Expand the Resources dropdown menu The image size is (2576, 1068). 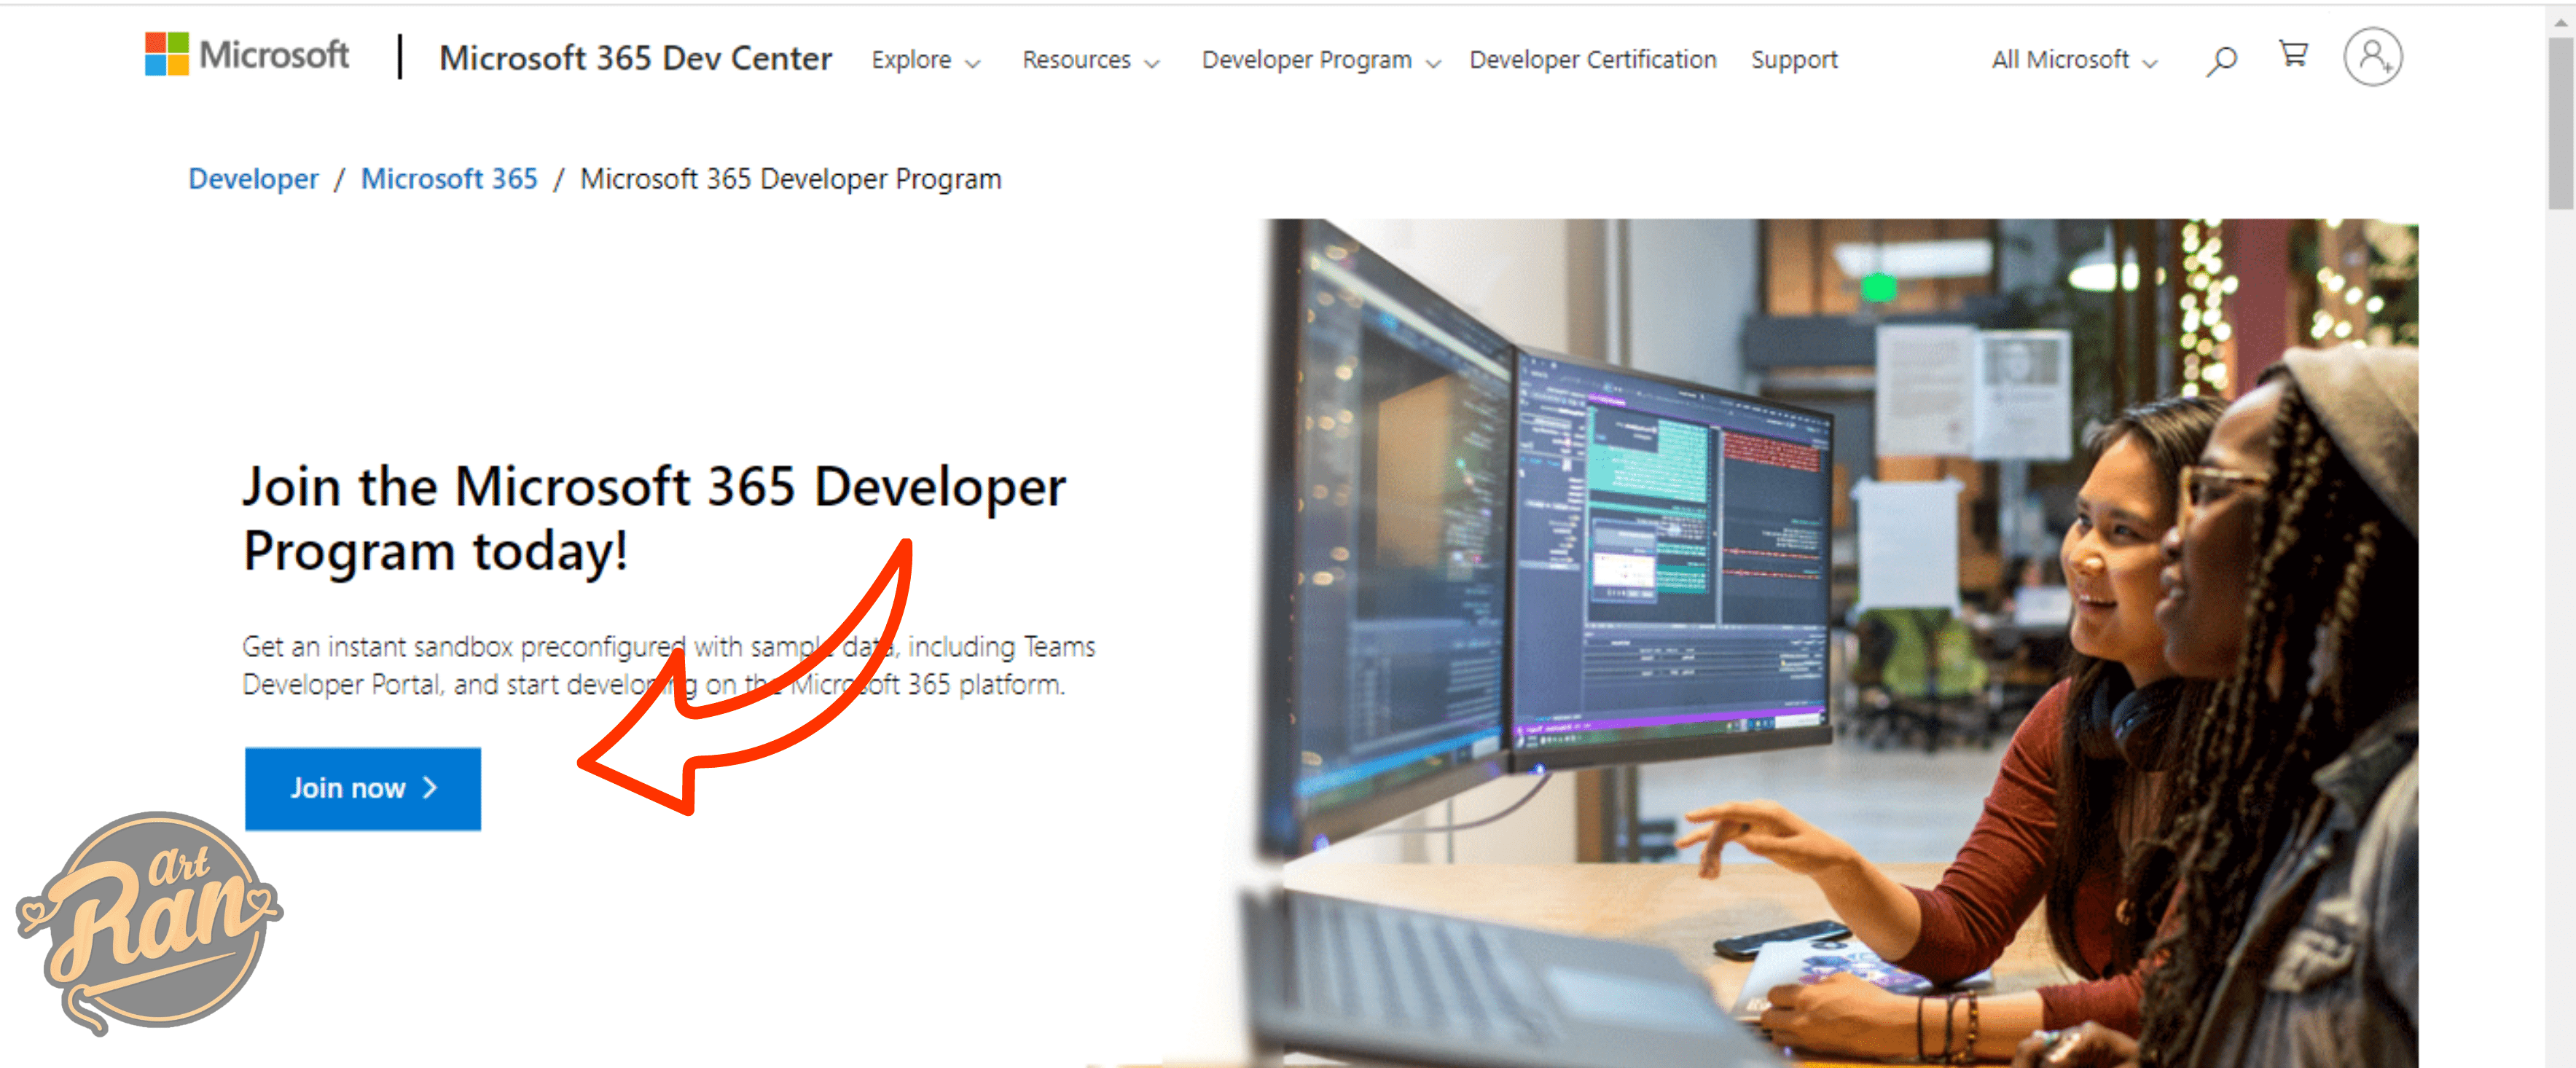click(1090, 60)
